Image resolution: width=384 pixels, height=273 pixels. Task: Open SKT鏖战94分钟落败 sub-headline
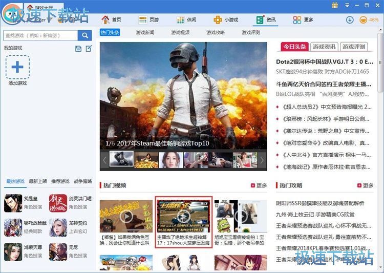pyautogui.click(x=322, y=72)
